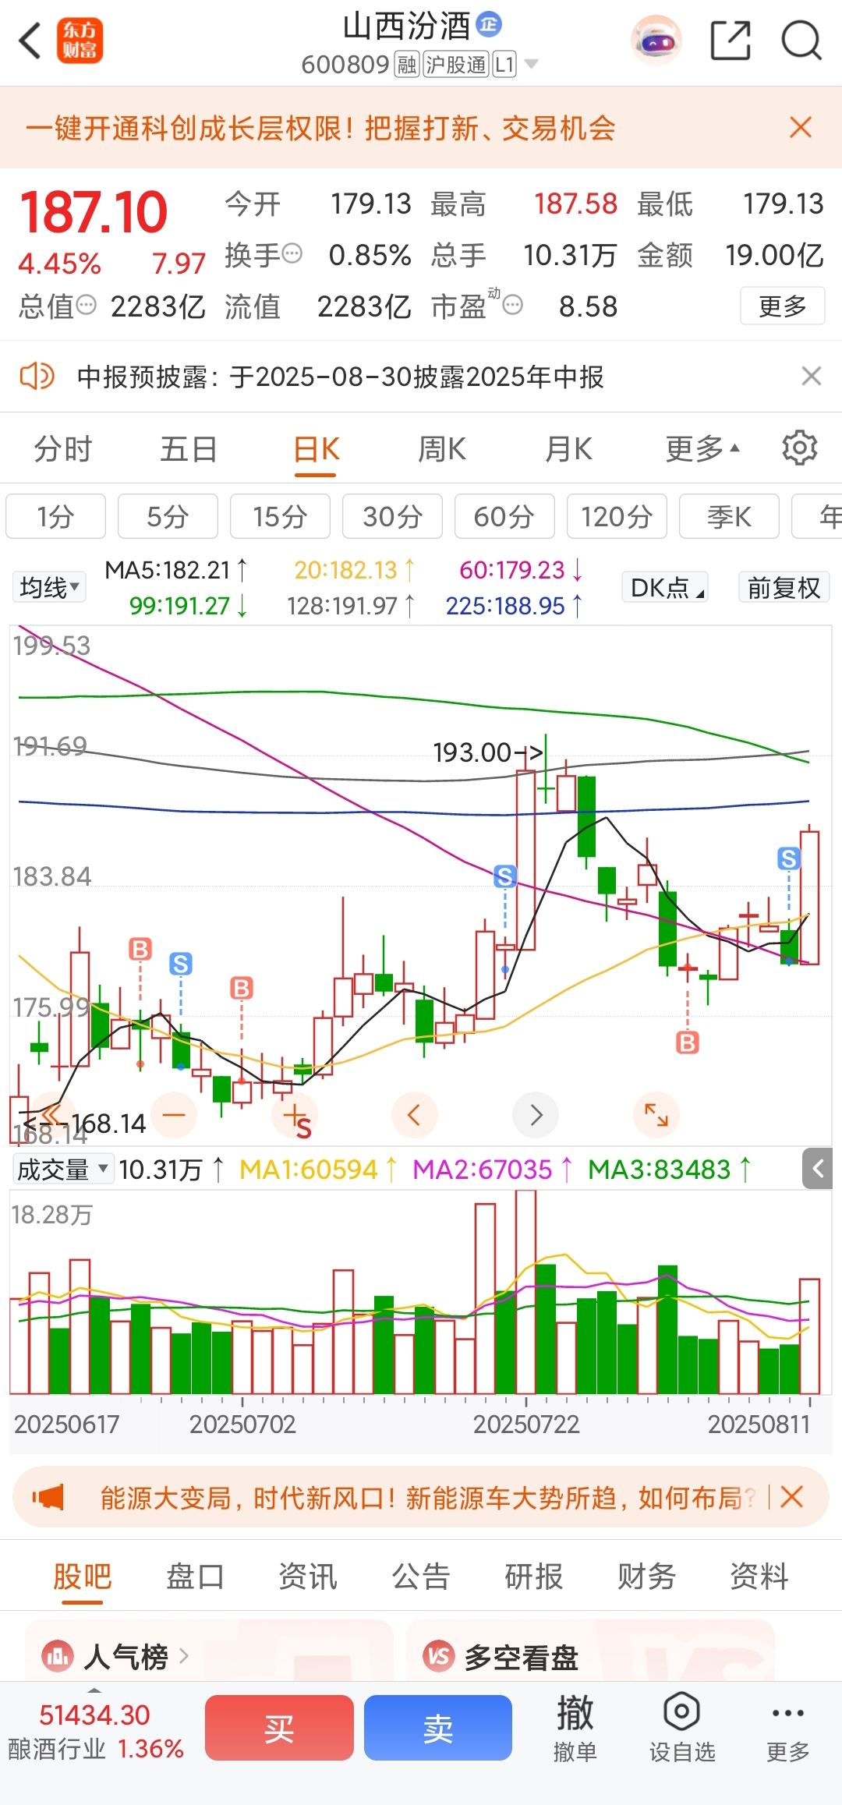Tap the 企 badge next to 山西汾酒

tap(489, 24)
